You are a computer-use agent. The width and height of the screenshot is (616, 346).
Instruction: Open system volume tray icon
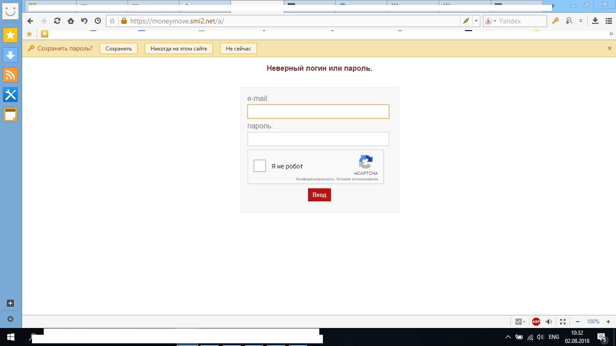(540, 337)
